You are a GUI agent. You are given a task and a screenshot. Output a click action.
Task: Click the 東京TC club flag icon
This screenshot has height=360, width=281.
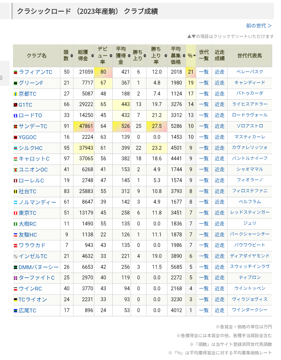pos(15,213)
